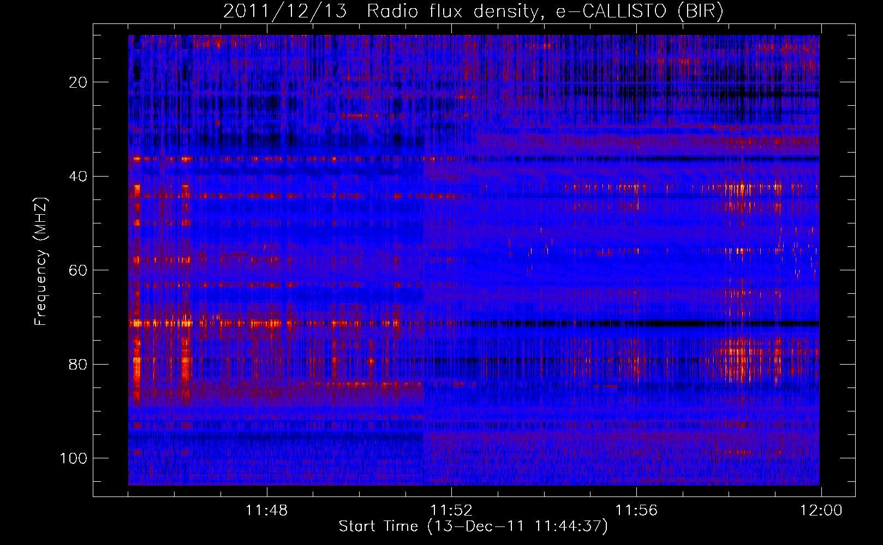This screenshot has height=545, width=883.
Task: Click the 80 frequency tick label
Action: [79, 364]
